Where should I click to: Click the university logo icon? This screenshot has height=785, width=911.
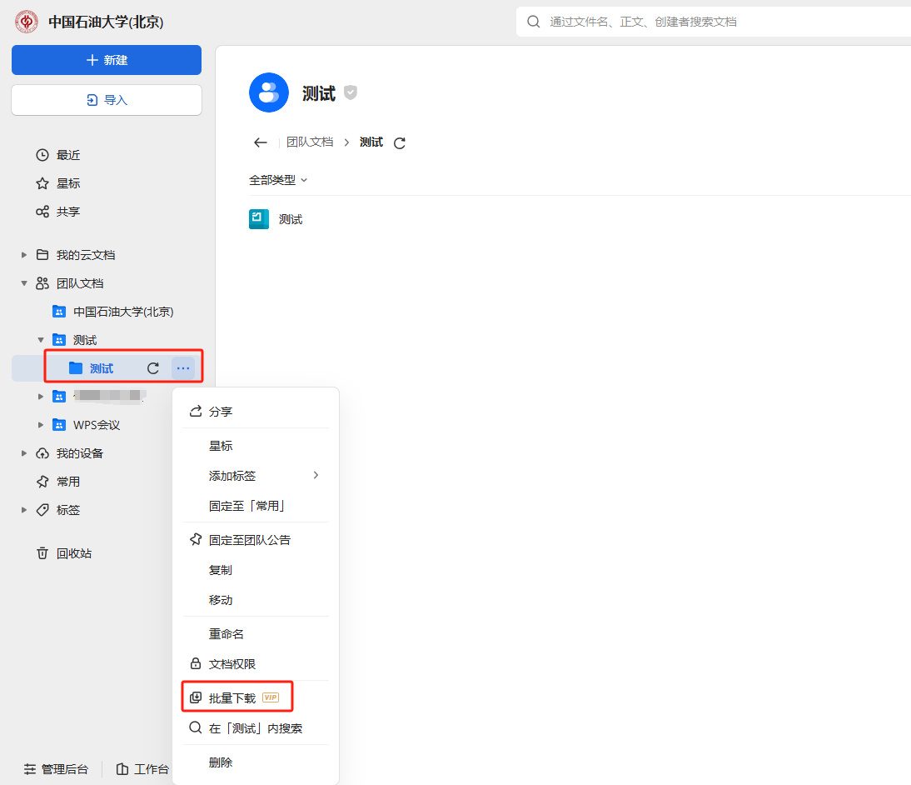click(x=26, y=22)
